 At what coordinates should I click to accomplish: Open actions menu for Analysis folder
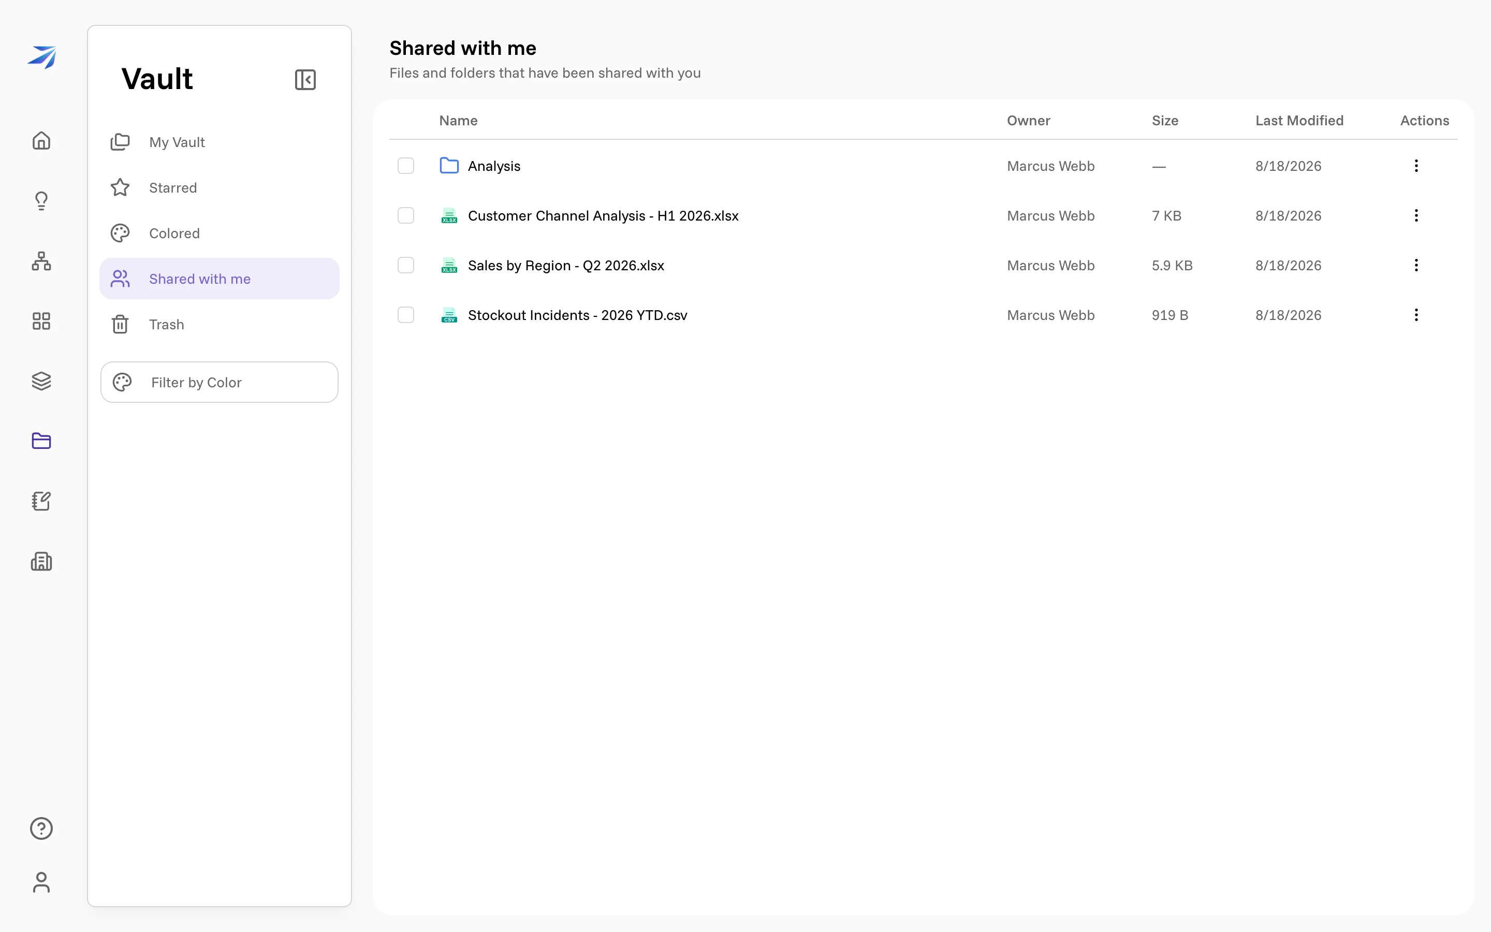click(x=1416, y=165)
